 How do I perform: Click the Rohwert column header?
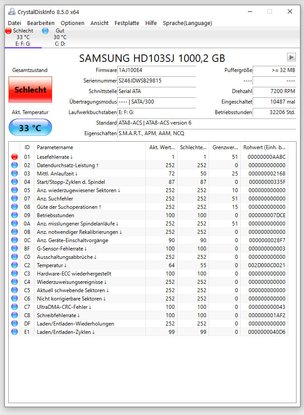point(264,147)
